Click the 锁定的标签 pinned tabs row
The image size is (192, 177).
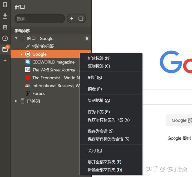[51, 46]
